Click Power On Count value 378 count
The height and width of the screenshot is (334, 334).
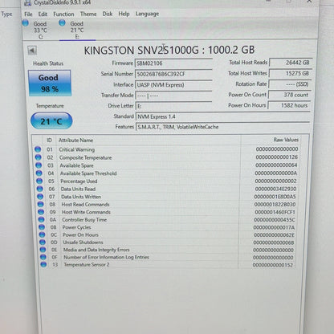point(290,95)
